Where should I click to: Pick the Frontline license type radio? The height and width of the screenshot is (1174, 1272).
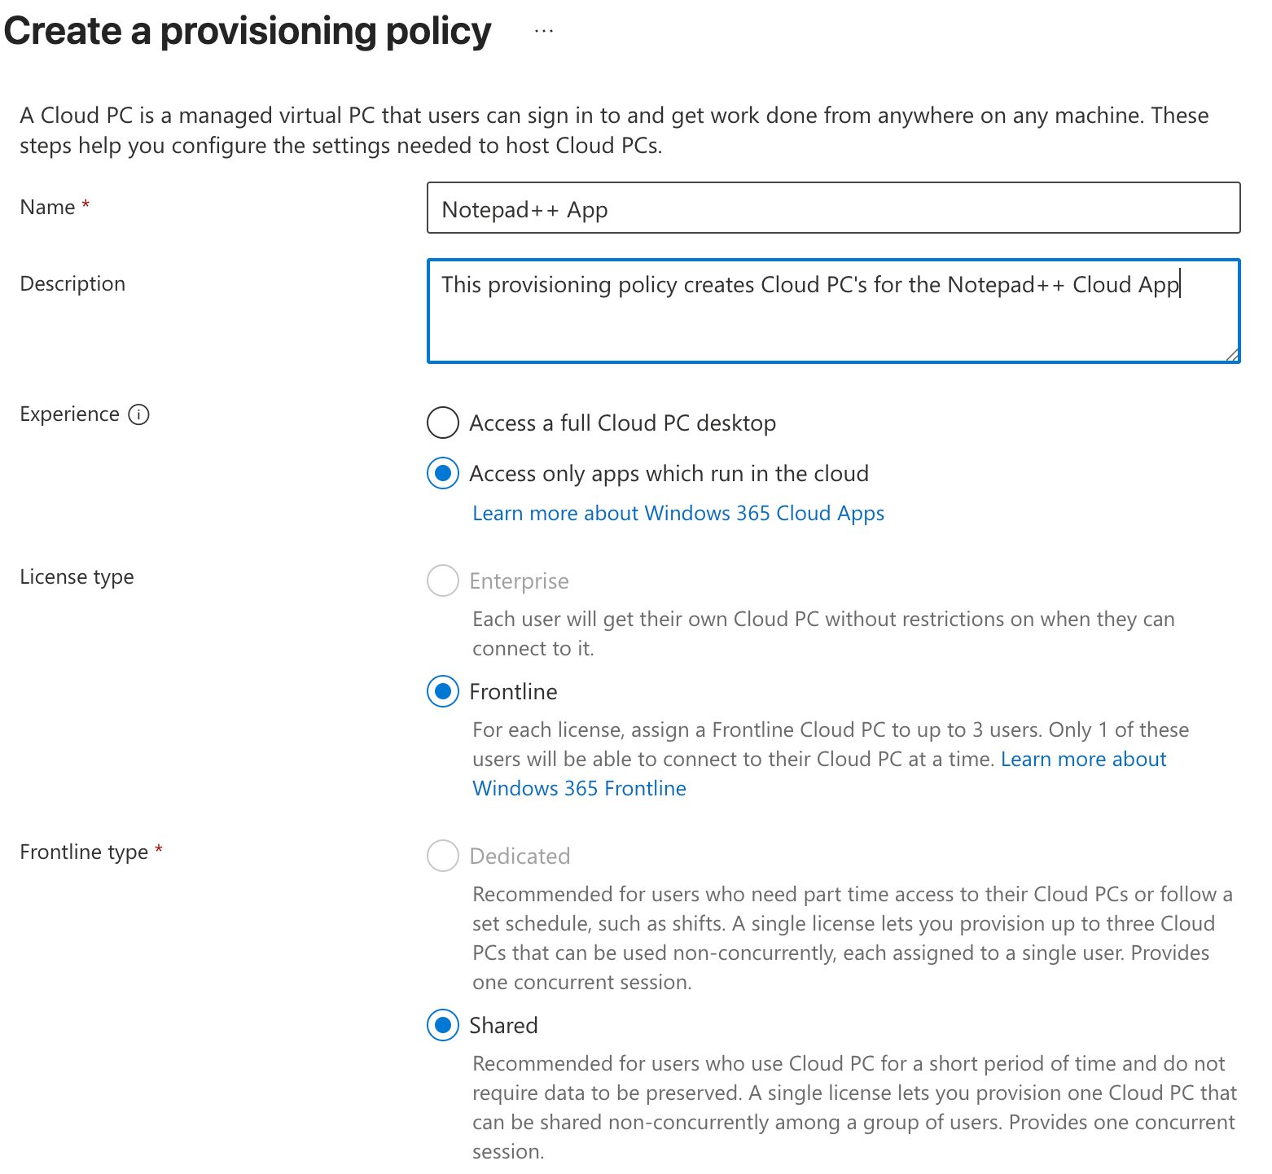pyautogui.click(x=443, y=691)
